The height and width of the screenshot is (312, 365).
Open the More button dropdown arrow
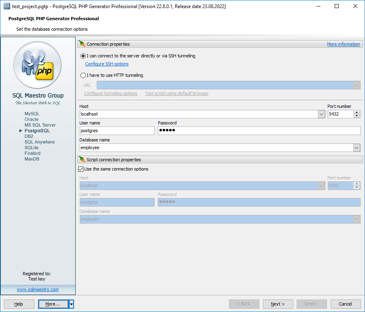71,304
